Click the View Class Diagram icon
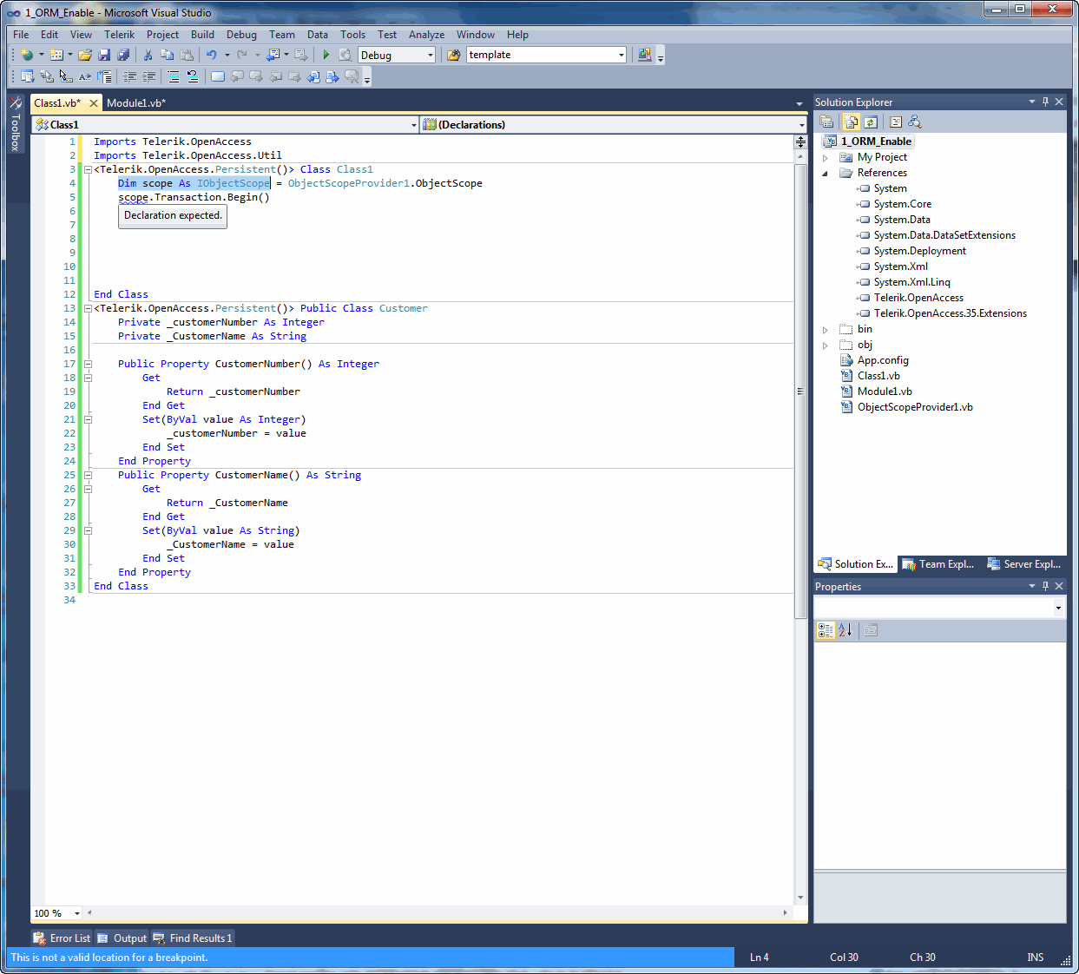Image resolution: width=1079 pixels, height=974 pixels. tap(914, 122)
